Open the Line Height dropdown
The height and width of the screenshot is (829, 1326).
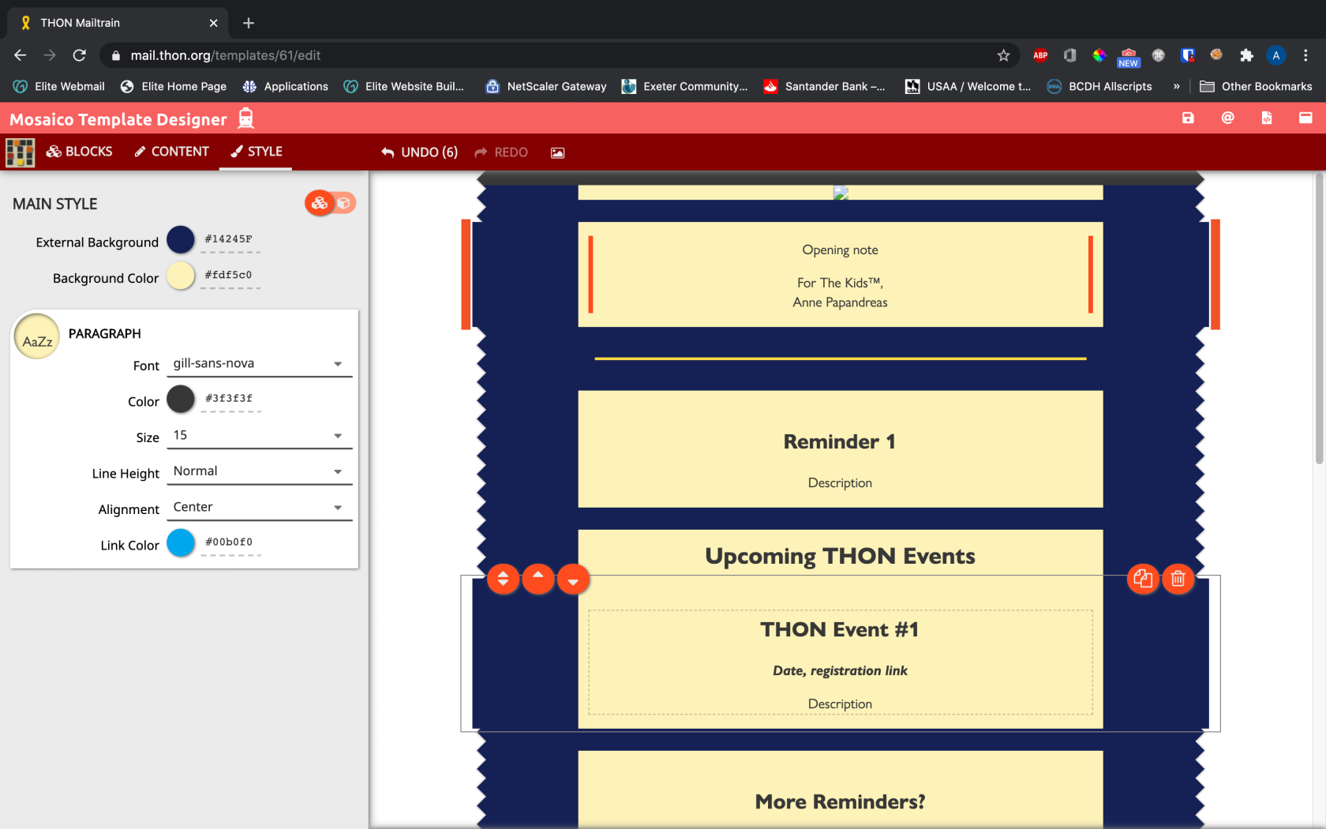[x=260, y=471]
